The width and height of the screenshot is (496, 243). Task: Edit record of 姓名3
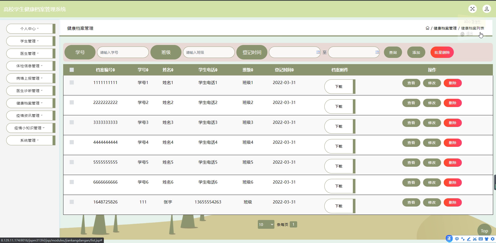click(x=432, y=123)
